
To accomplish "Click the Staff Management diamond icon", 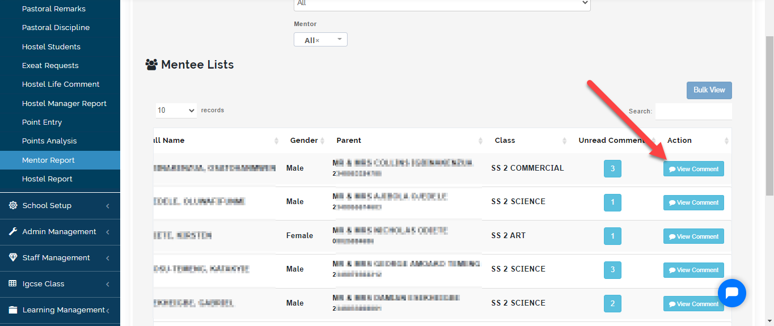I will pyautogui.click(x=13, y=257).
